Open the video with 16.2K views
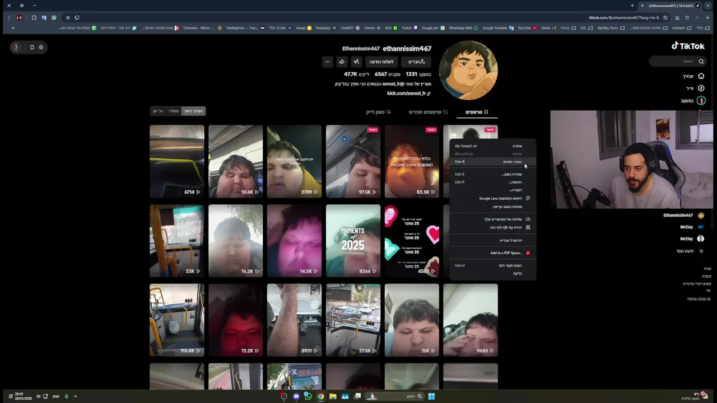This screenshot has height=403, width=717. coord(235,241)
